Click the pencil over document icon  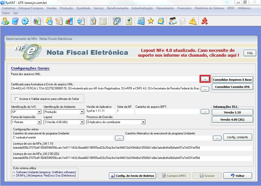[59, 21]
